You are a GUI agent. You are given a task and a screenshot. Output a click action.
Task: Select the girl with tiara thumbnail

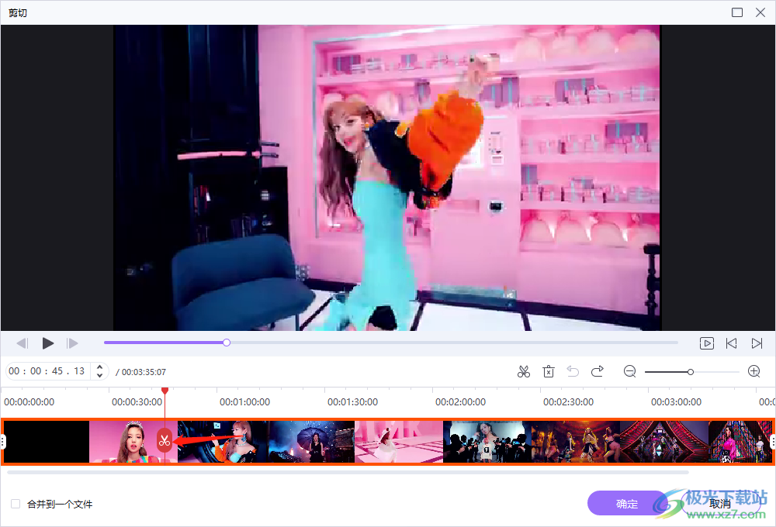[133, 442]
